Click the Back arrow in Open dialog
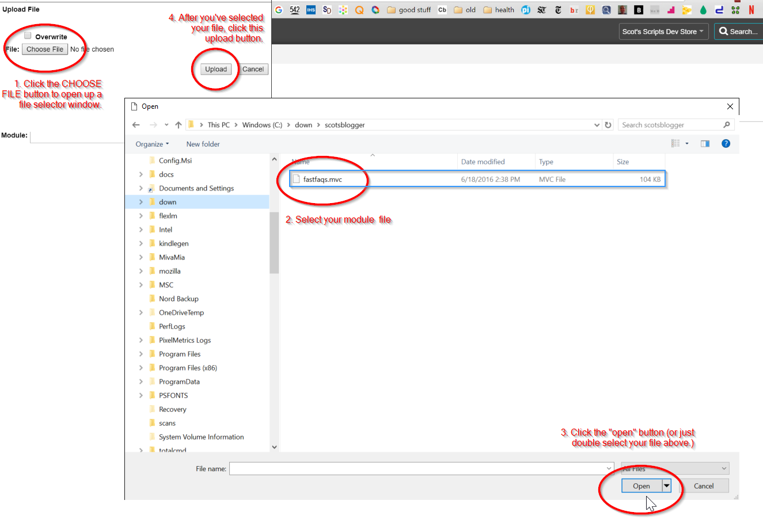The width and height of the screenshot is (763, 527). click(x=136, y=125)
